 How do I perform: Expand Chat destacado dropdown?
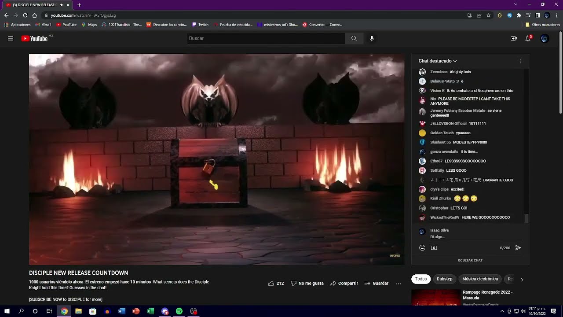[x=438, y=61]
